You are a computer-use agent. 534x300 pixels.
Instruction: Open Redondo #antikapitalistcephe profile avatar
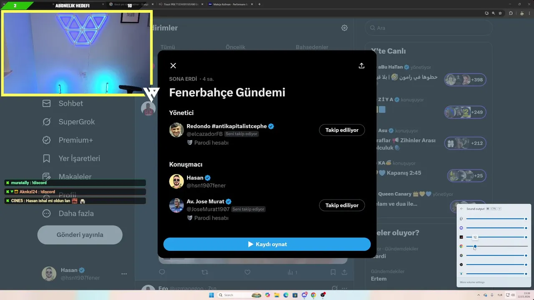(176, 130)
